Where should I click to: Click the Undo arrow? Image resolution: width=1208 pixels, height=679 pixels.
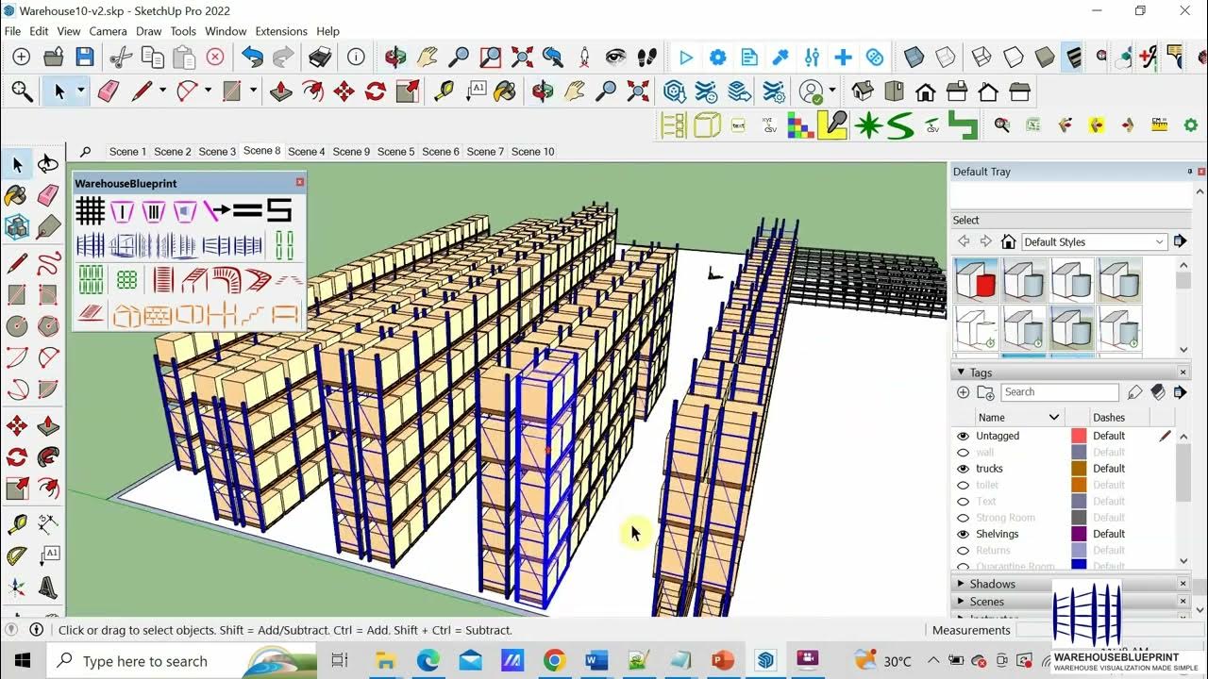tap(252, 58)
